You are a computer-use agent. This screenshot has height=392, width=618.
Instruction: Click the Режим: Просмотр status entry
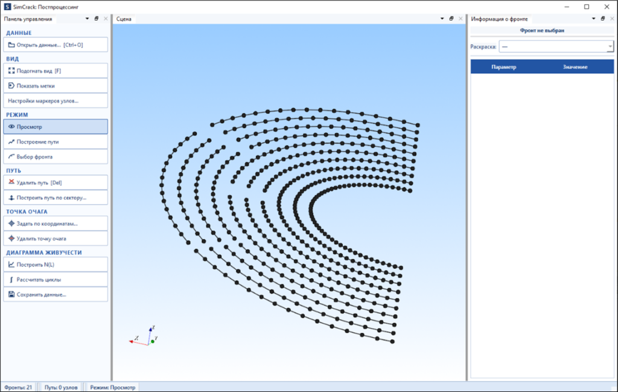[113, 387]
